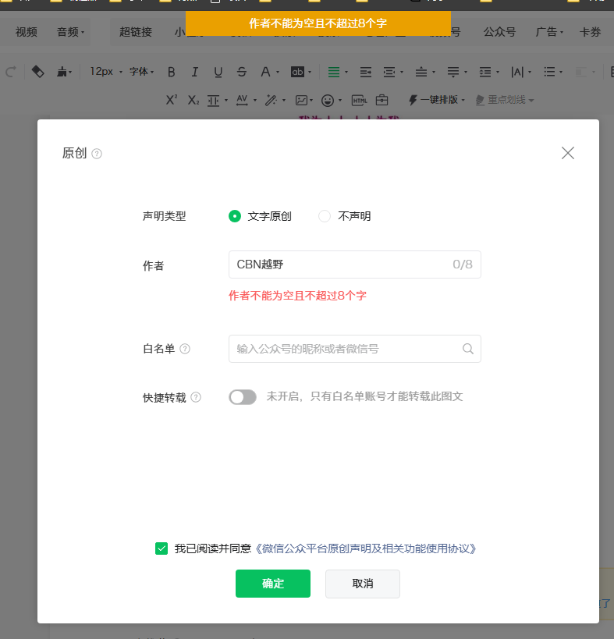Screen dimensions: 614x639
Task: Expand the bullet list dropdown arrow
Action: coord(561,73)
